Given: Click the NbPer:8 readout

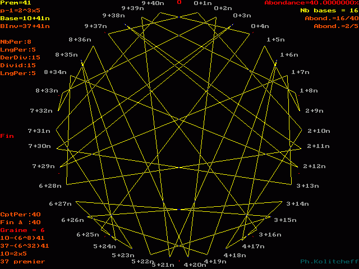Looking at the screenshot, I should [x=12, y=42].
